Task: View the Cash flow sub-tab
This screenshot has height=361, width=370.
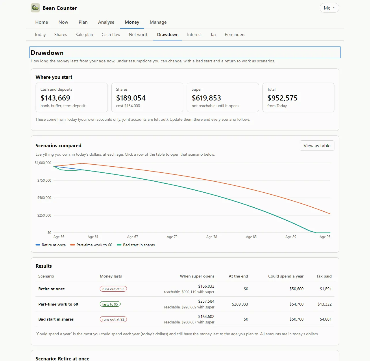Action: pyautogui.click(x=111, y=35)
